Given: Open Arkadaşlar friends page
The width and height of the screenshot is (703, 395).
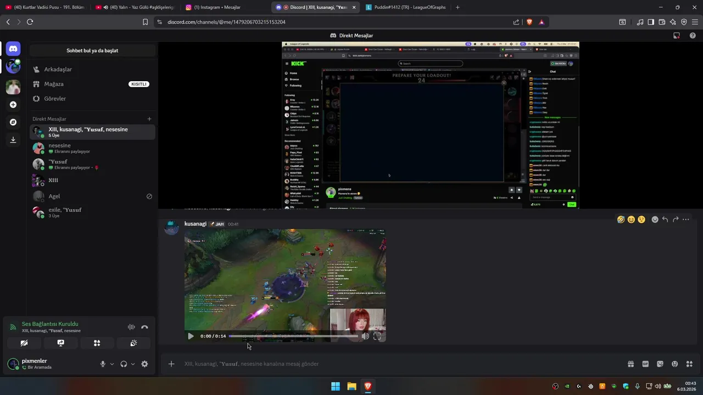Looking at the screenshot, I should point(92,70).
